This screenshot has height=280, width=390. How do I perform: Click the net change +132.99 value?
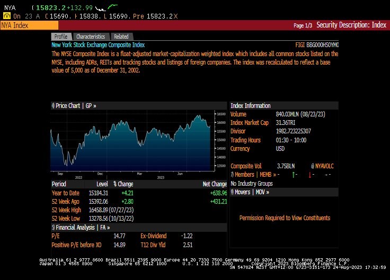80,8
